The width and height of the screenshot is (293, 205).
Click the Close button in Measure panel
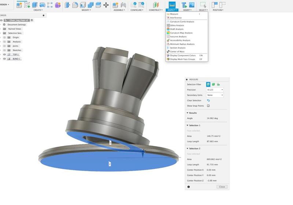(x=222, y=187)
